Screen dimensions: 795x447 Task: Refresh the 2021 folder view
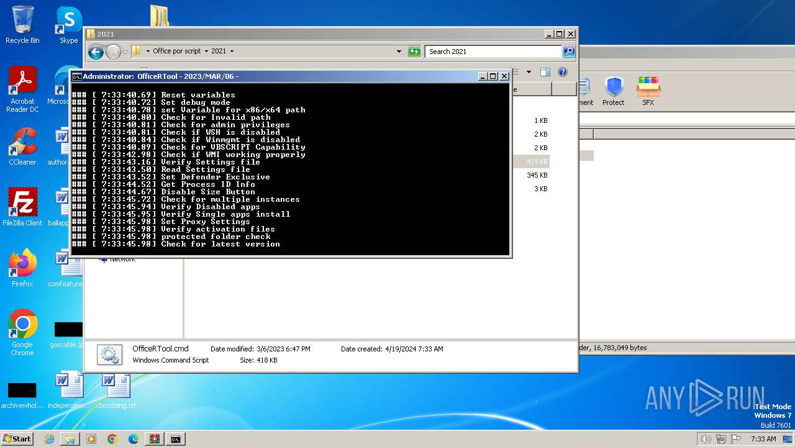[x=414, y=52]
